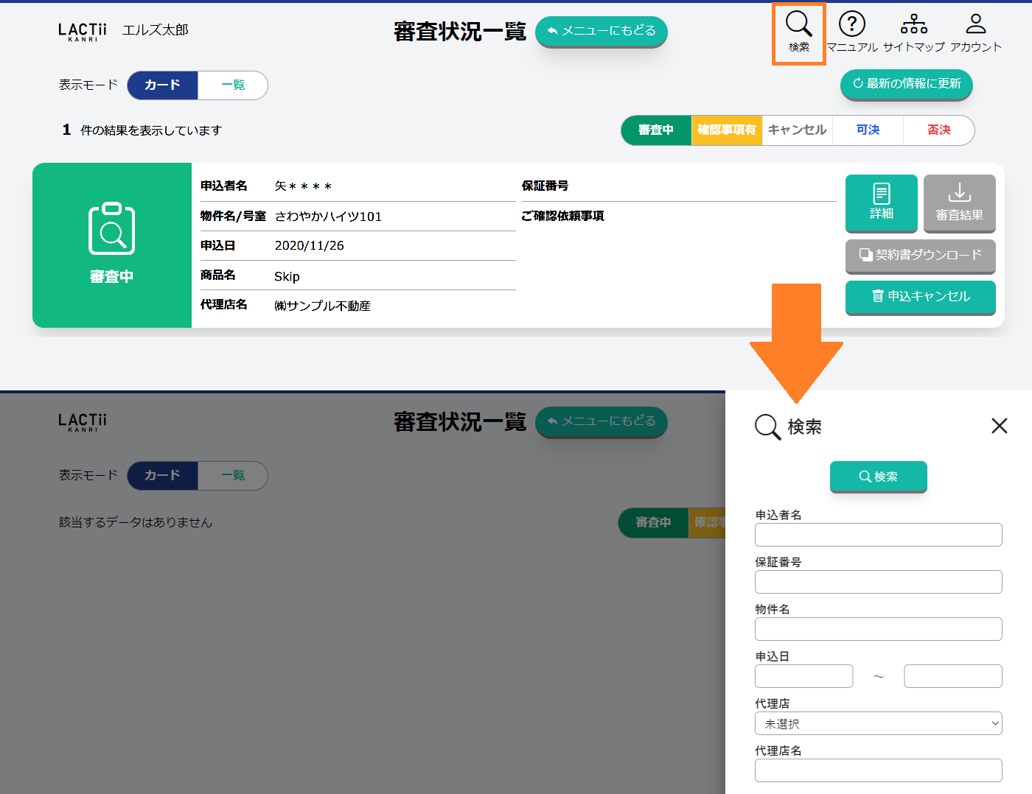
Task: Select the 可決 filter tab
Action: [868, 130]
